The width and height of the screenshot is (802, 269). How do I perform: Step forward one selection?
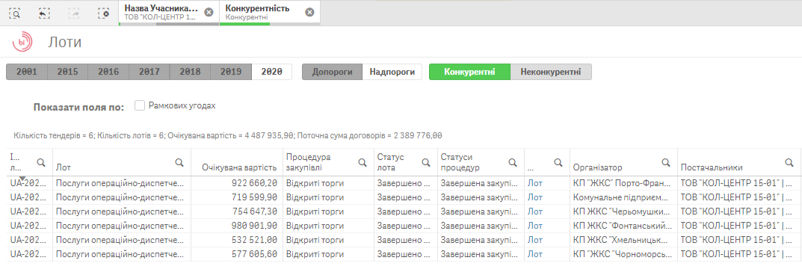74,13
